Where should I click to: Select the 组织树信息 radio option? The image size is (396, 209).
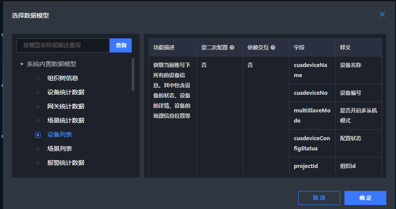point(38,78)
